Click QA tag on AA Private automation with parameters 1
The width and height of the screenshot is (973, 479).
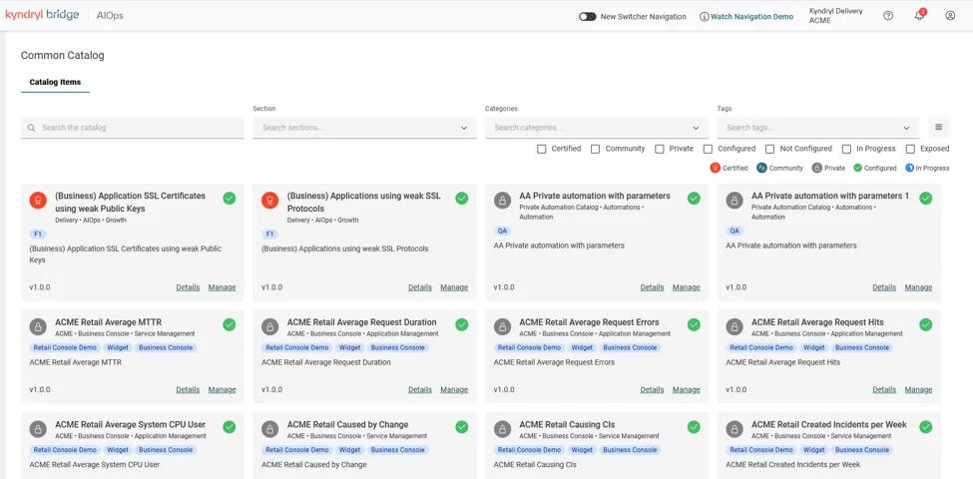click(x=734, y=231)
